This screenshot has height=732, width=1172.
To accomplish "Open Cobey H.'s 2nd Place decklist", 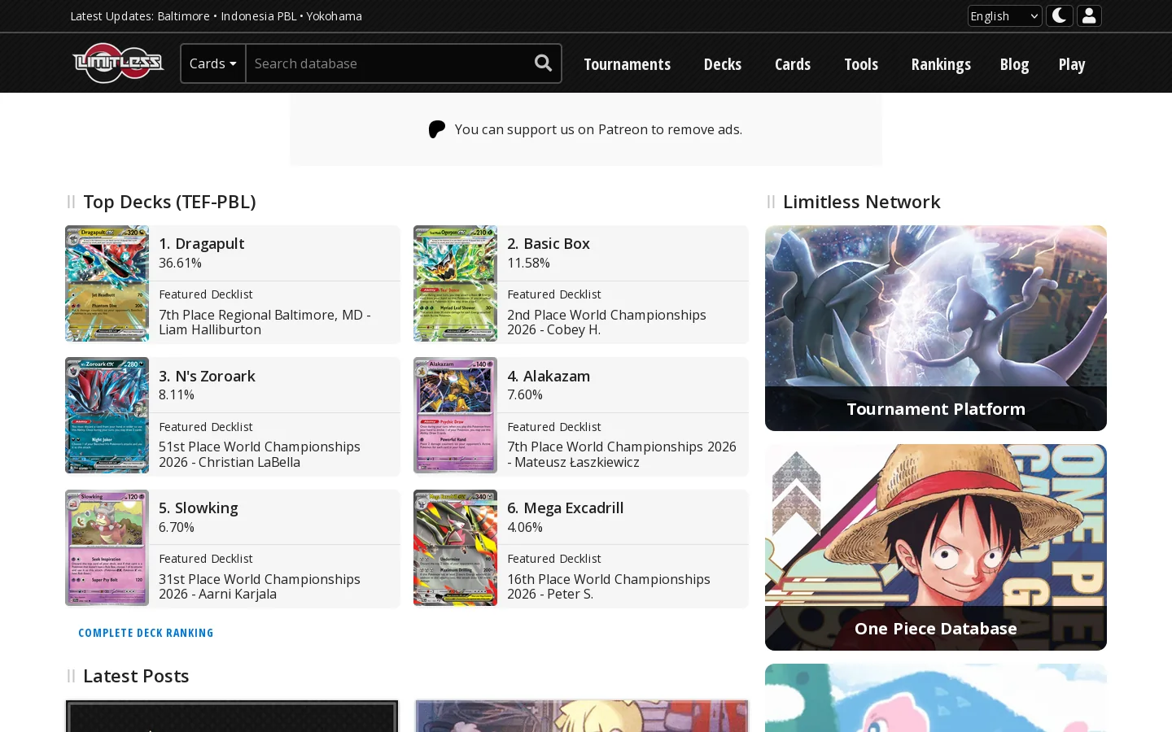I will pyautogui.click(x=606, y=322).
